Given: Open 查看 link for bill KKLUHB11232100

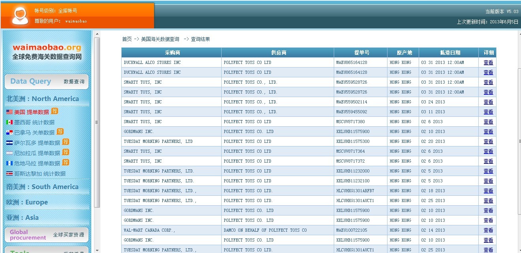Looking at the screenshot, I should coord(488,181).
